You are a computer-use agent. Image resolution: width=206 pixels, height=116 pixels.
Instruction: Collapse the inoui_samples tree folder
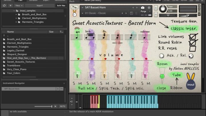[14, 11]
